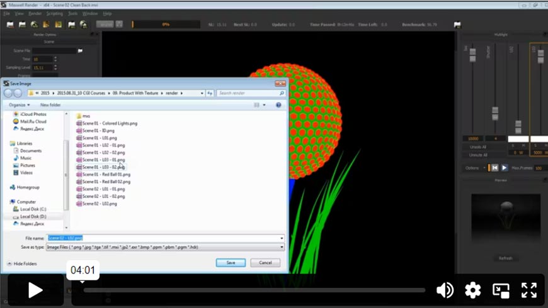The image size is (548, 308).
Task: Open the Render menu
Action: click(x=35, y=13)
